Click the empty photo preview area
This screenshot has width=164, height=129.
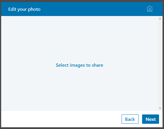[80, 63]
